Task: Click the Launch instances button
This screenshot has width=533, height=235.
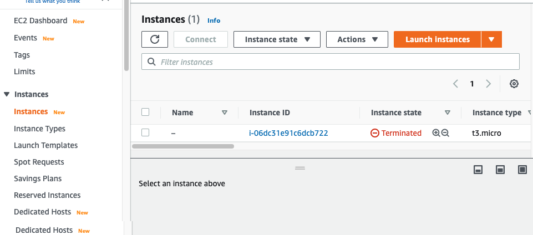Action: tap(438, 39)
